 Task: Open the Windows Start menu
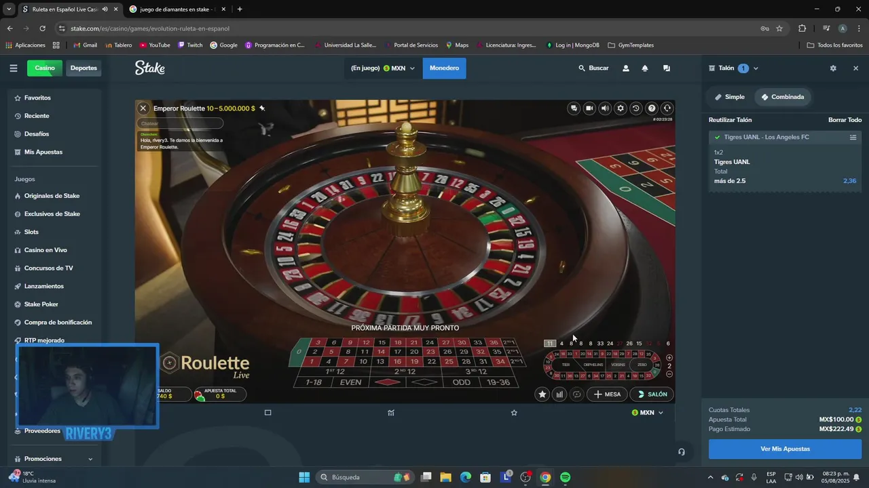(304, 477)
